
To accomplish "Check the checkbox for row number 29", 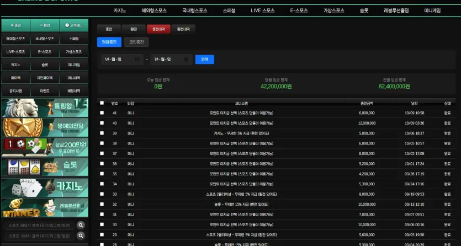I will pos(102,234).
